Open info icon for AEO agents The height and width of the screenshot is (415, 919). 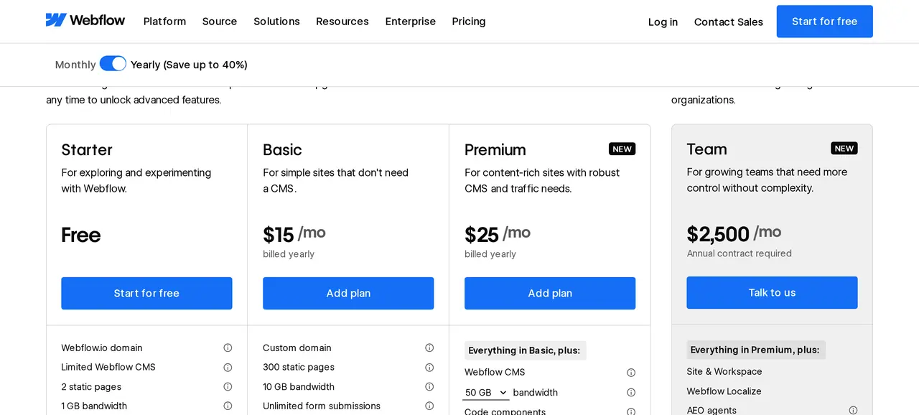click(853, 410)
